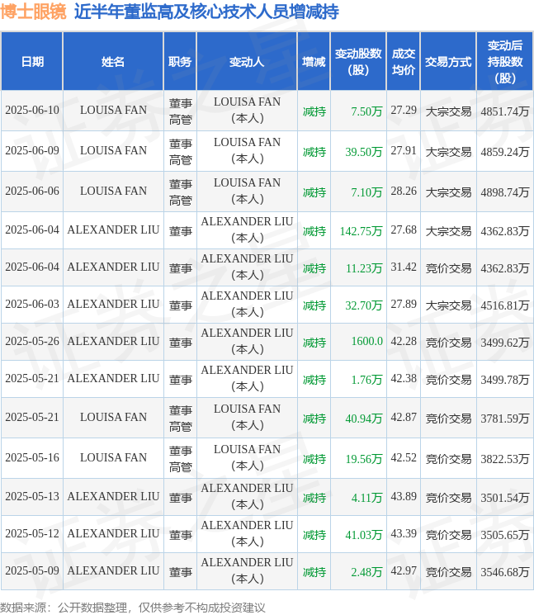Click the 变动人 column header
This screenshot has width=534, height=615.
247,62
